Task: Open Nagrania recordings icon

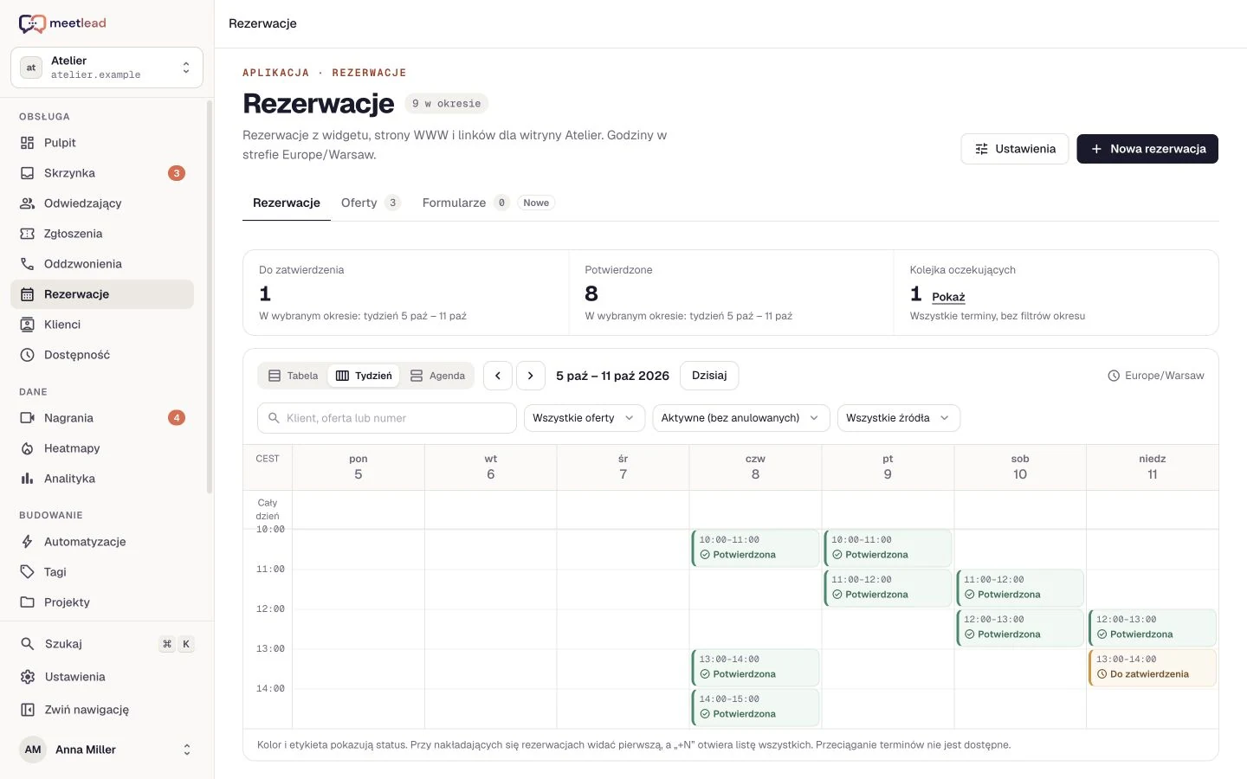Action: click(27, 418)
